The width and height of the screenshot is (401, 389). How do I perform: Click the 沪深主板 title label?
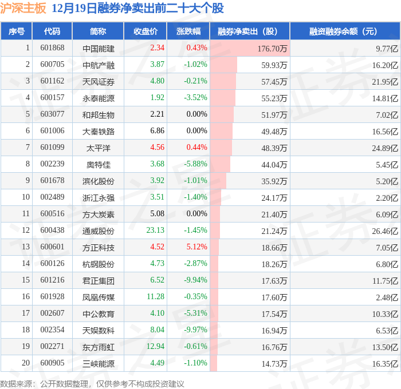click(x=23, y=8)
